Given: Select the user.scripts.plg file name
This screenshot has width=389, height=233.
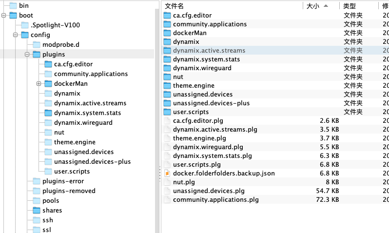Looking at the screenshot, I should click(197, 165).
